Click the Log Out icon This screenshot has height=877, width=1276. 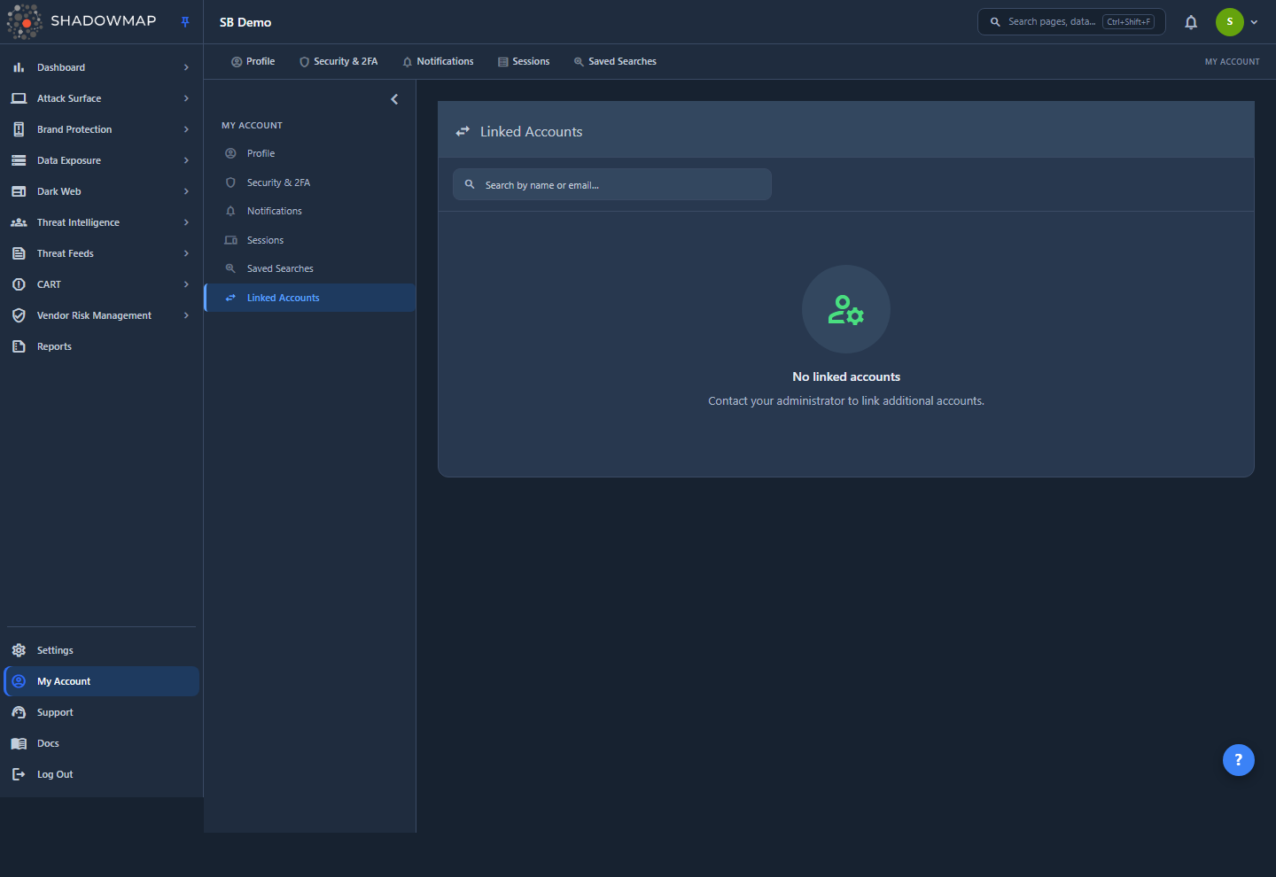coord(19,774)
